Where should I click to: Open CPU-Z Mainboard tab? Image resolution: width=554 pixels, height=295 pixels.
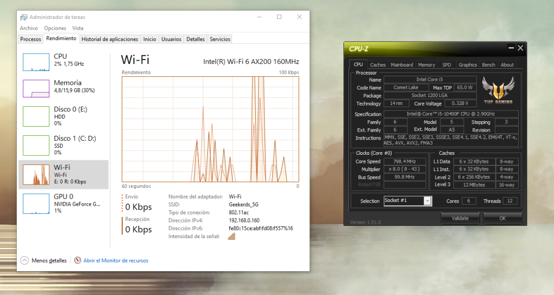402,64
